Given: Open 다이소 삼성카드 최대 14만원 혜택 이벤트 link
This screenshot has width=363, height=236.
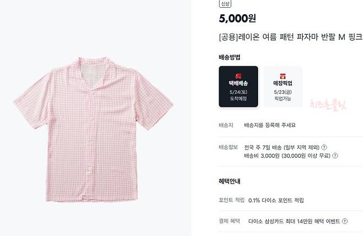Looking at the screenshot, I should [294, 221].
